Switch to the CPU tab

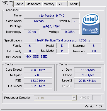8,4
